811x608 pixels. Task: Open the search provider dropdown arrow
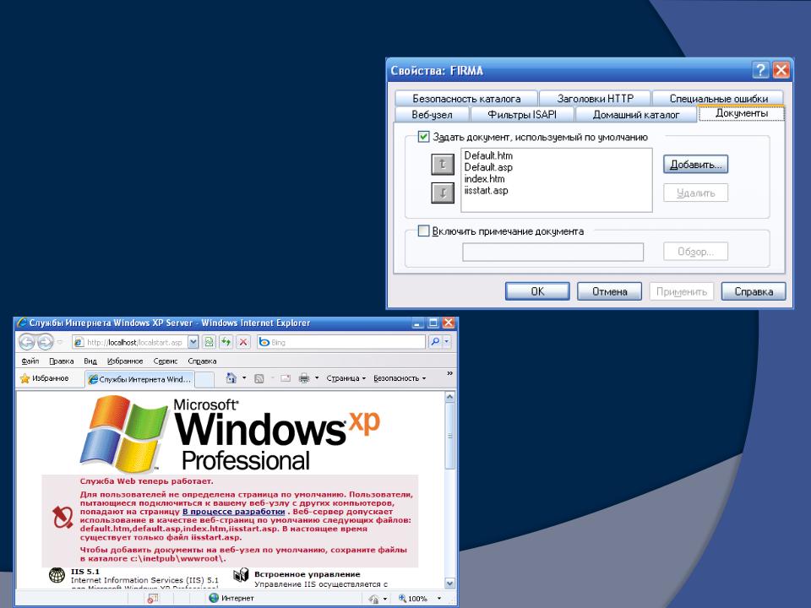446,342
